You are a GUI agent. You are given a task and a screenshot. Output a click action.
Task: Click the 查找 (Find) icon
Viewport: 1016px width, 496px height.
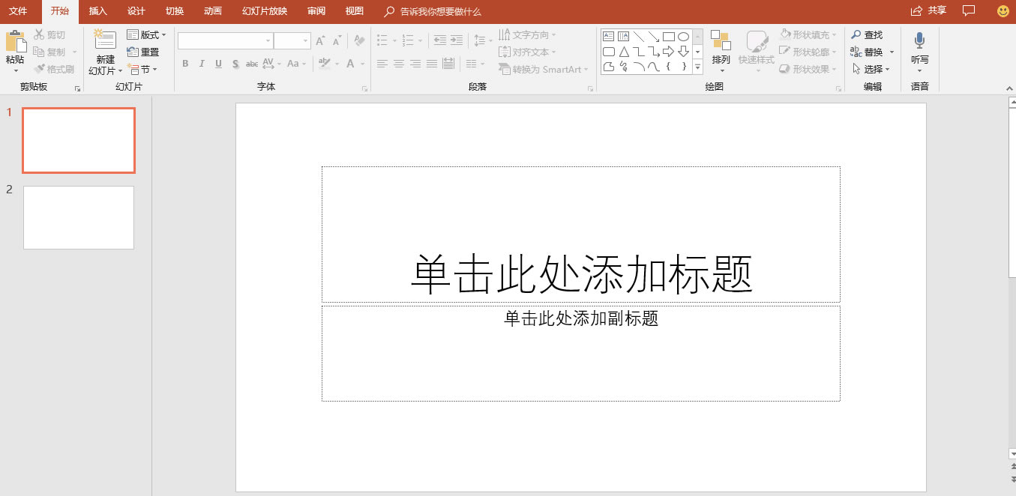pos(867,34)
